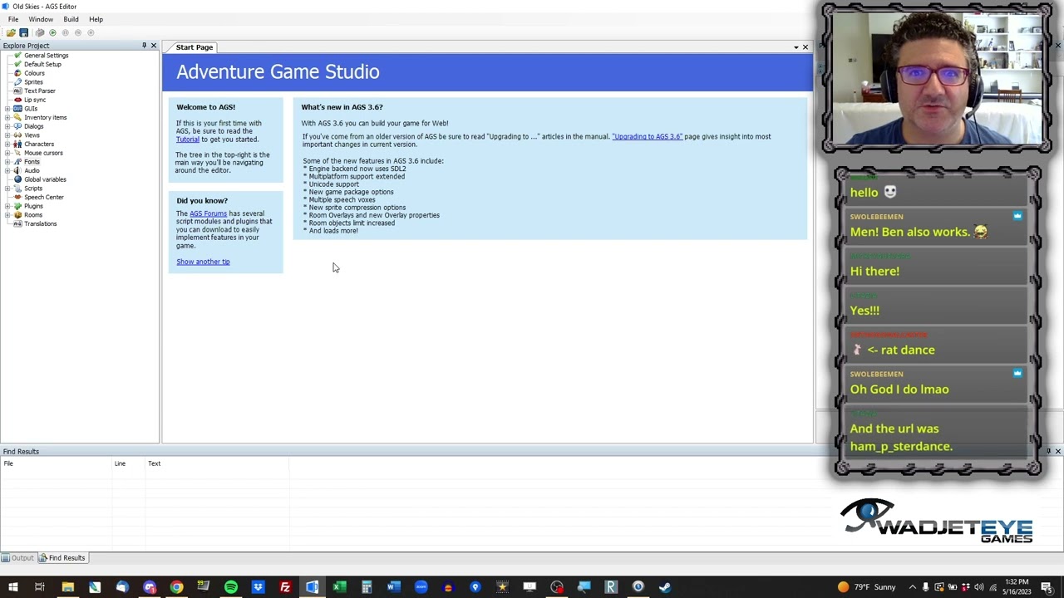Image resolution: width=1064 pixels, height=598 pixels.
Task: Switch to the Output tab
Action: 18,558
